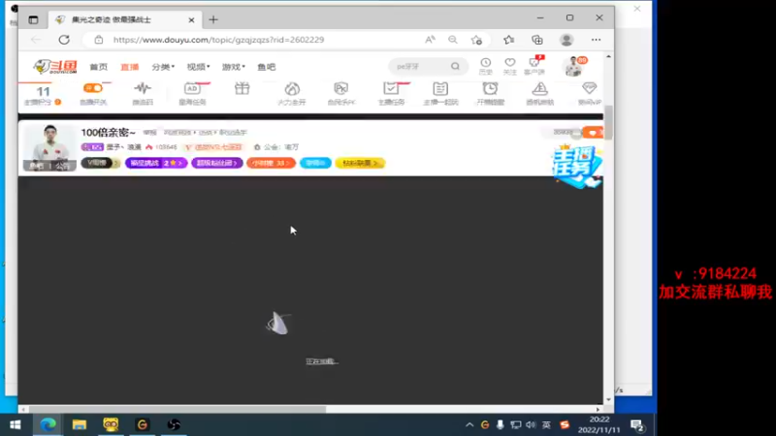Click the page horizontal scrollbar thumb
776x436 pixels.
178,409
